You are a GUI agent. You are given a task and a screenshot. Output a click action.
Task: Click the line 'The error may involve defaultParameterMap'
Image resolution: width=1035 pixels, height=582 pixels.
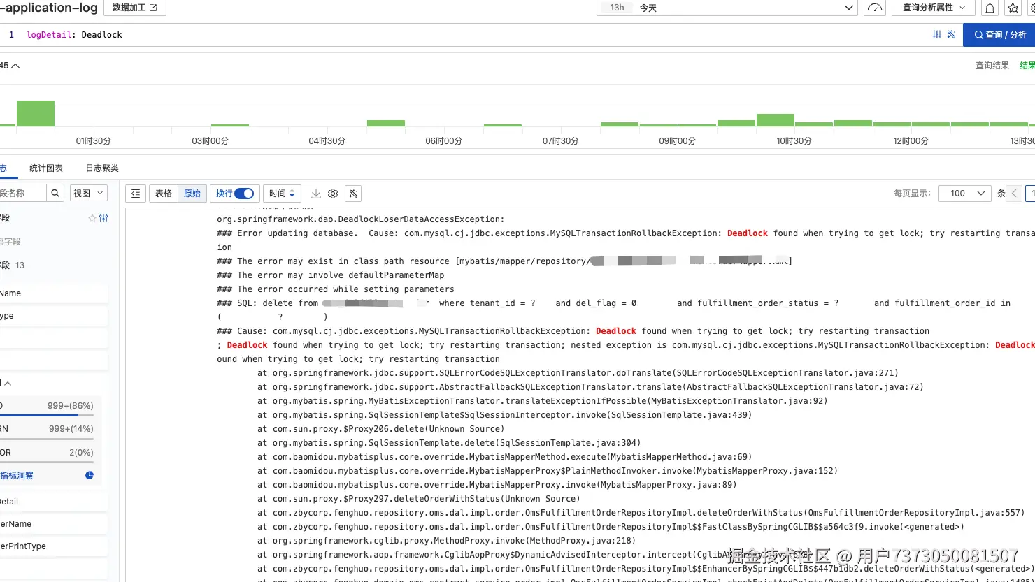(x=331, y=275)
